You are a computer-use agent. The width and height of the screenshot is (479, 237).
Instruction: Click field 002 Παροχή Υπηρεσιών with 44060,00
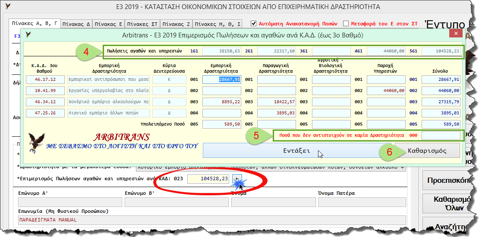pyautogui.click(x=386, y=91)
